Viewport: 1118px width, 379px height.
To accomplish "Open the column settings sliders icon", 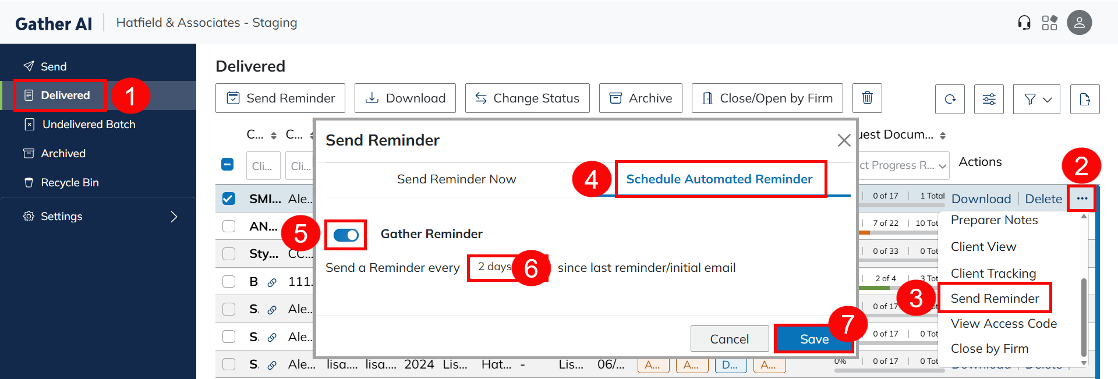I will coord(989,99).
